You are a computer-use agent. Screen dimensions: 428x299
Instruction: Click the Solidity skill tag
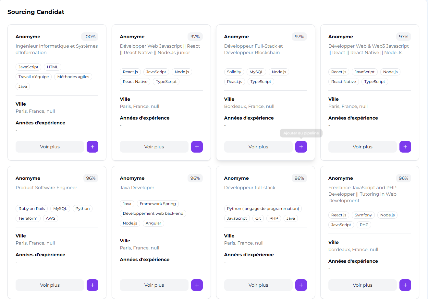click(234, 72)
